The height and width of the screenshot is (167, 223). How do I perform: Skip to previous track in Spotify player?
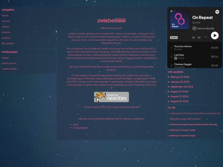point(193,38)
